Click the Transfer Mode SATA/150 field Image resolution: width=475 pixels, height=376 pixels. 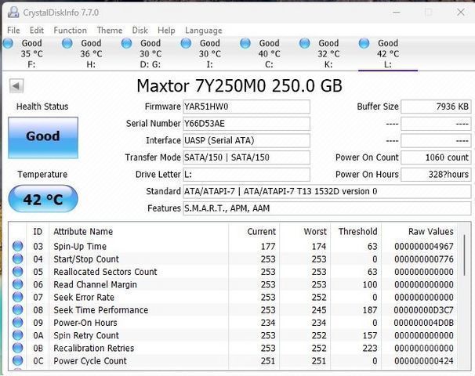click(x=246, y=157)
